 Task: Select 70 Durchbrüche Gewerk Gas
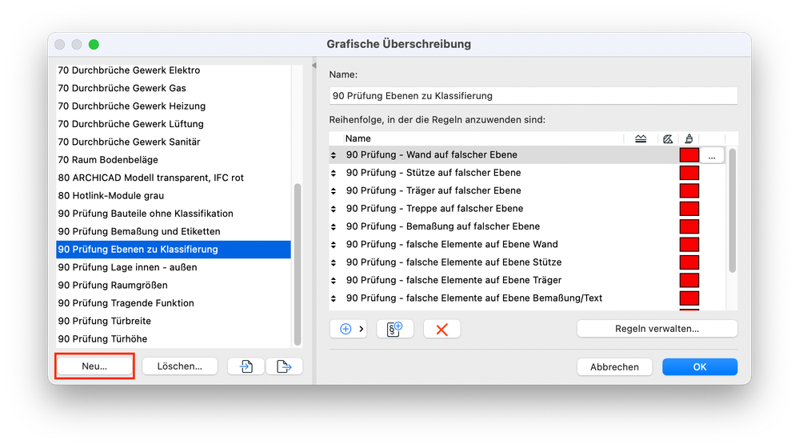(174, 88)
